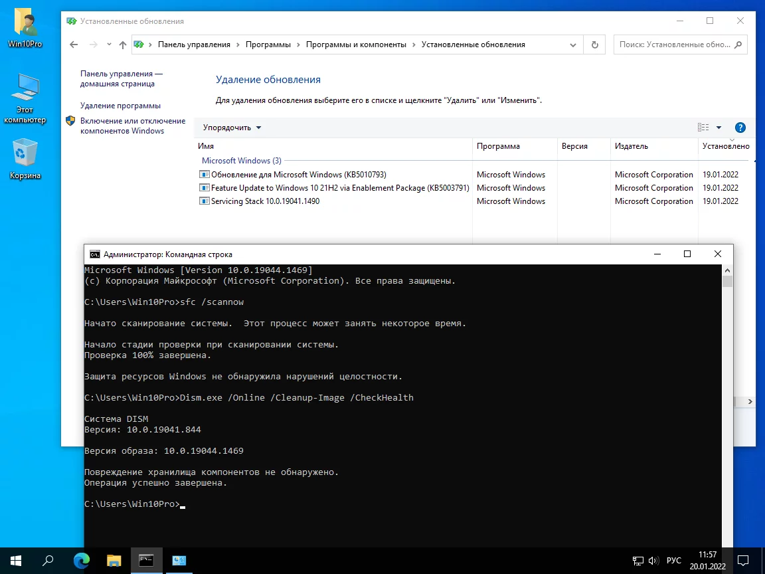Go up one level with up arrow
Screen dimensions: 765x574
(x=122, y=45)
